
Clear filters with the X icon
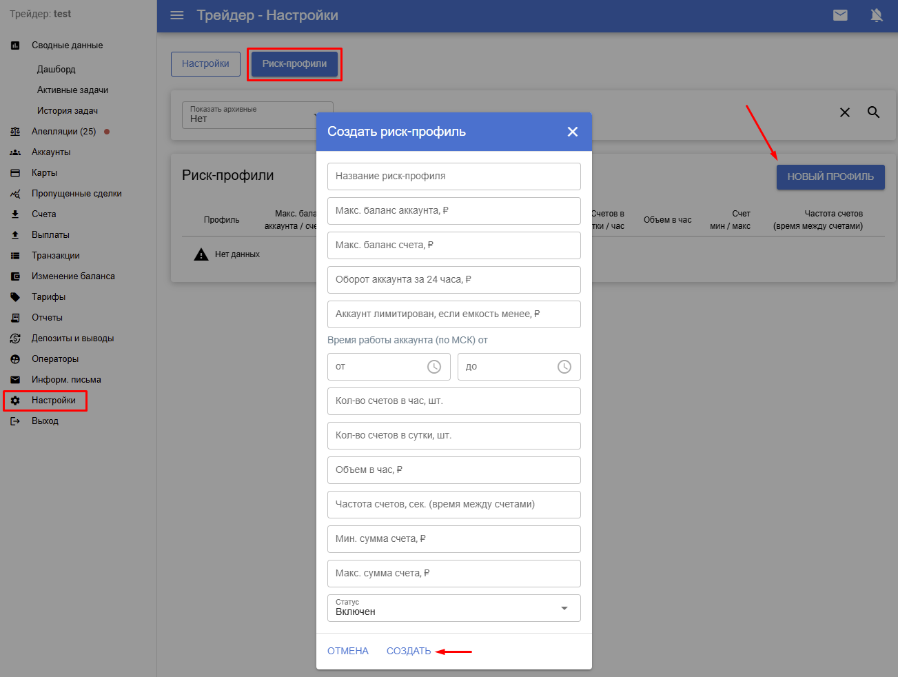pyautogui.click(x=844, y=112)
